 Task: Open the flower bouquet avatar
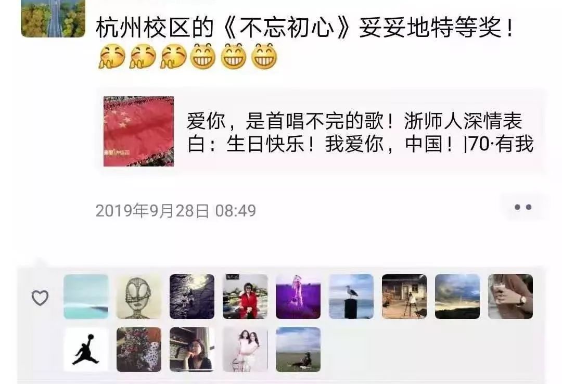[x=139, y=350]
